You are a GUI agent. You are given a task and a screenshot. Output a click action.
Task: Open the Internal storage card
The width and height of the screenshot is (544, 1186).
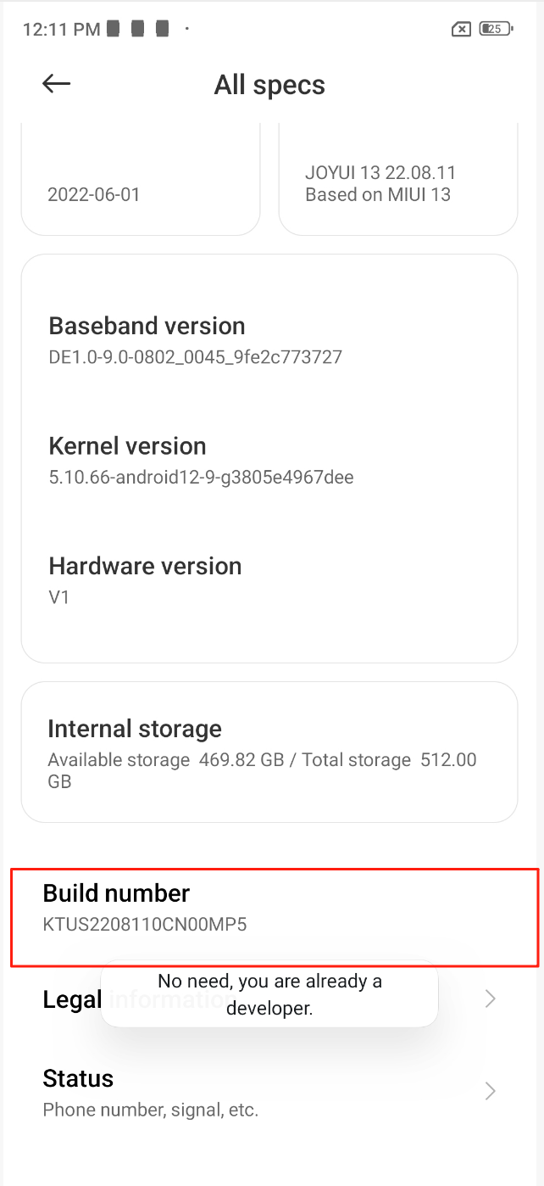(269, 752)
